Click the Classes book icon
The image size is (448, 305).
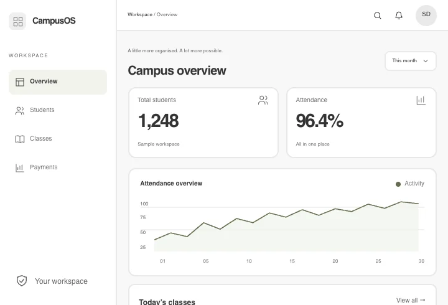(20, 139)
